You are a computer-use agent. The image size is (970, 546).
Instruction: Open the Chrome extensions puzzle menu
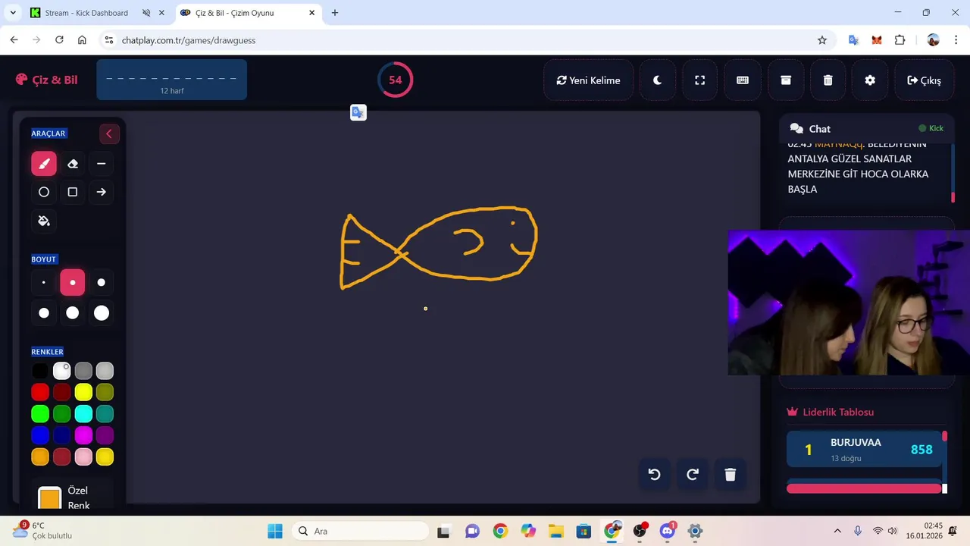click(x=900, y=40)
